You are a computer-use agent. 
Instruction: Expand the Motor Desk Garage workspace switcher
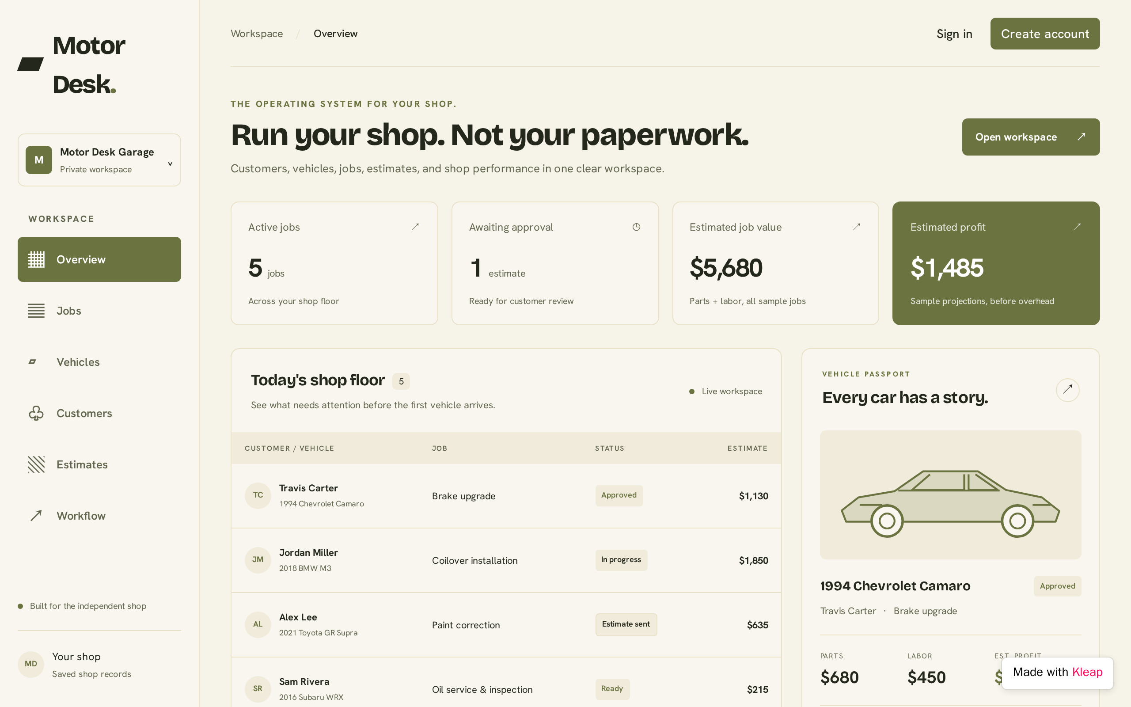[99, 160]
